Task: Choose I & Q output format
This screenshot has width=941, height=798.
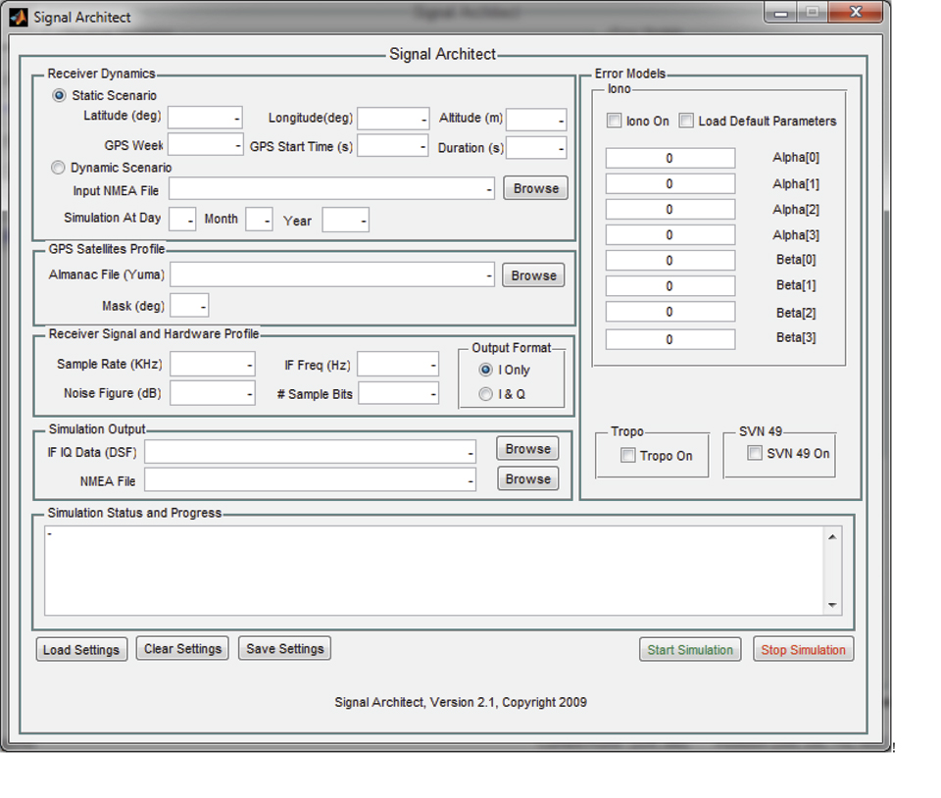Action: point(486,394)
